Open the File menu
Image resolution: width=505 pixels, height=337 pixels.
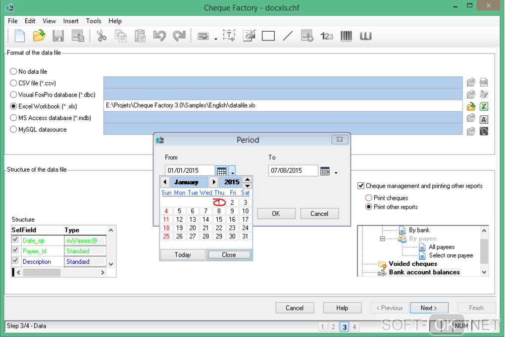tap(13, 21)
